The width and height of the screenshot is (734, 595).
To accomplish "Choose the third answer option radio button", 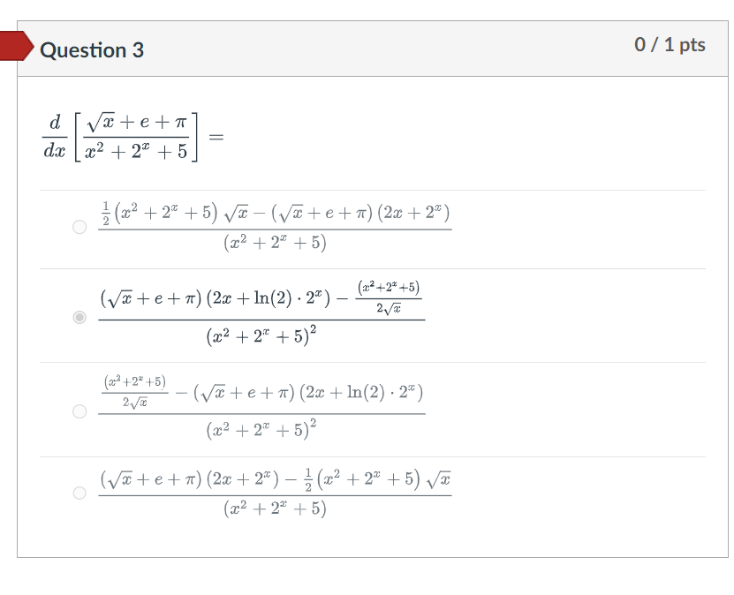I will pos(79,410).
